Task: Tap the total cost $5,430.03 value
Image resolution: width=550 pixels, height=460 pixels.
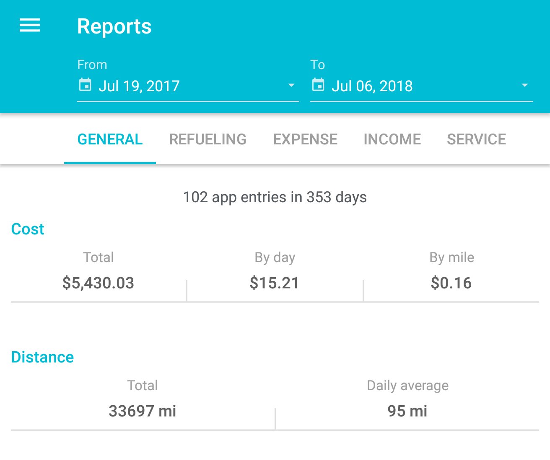Action: click(98, 283)
